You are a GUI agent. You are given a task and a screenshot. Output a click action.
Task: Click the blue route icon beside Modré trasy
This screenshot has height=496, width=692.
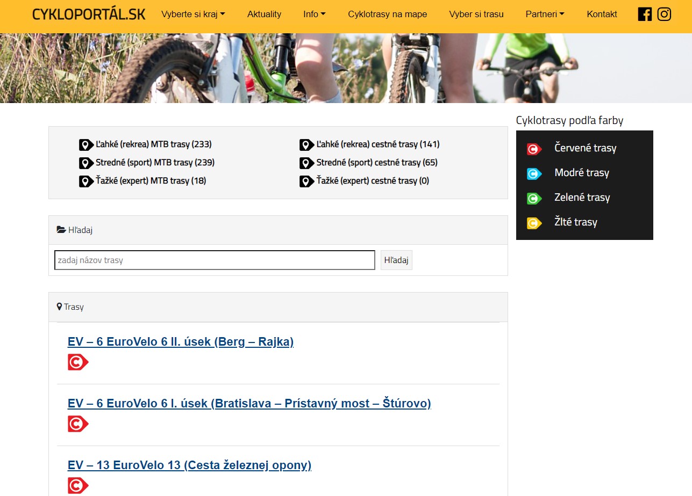click(534, 173)
